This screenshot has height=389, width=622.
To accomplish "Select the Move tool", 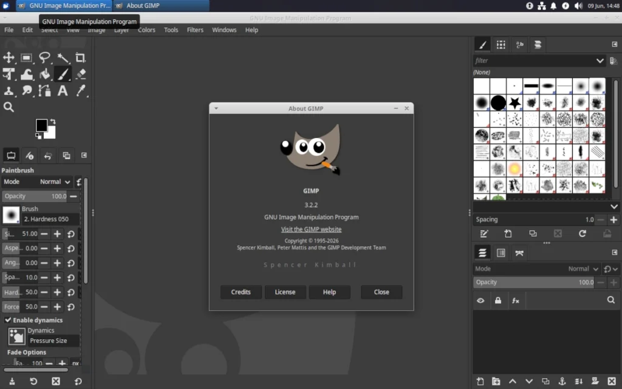I will click(9, 58).
